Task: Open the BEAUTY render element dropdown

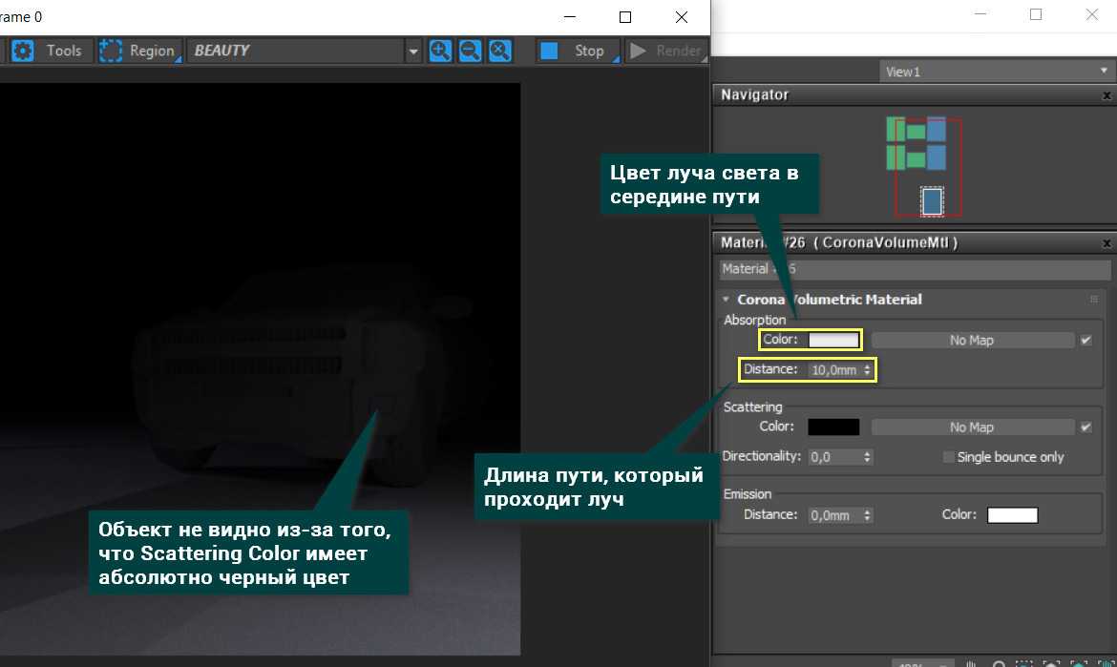Action: pos(412,52)
